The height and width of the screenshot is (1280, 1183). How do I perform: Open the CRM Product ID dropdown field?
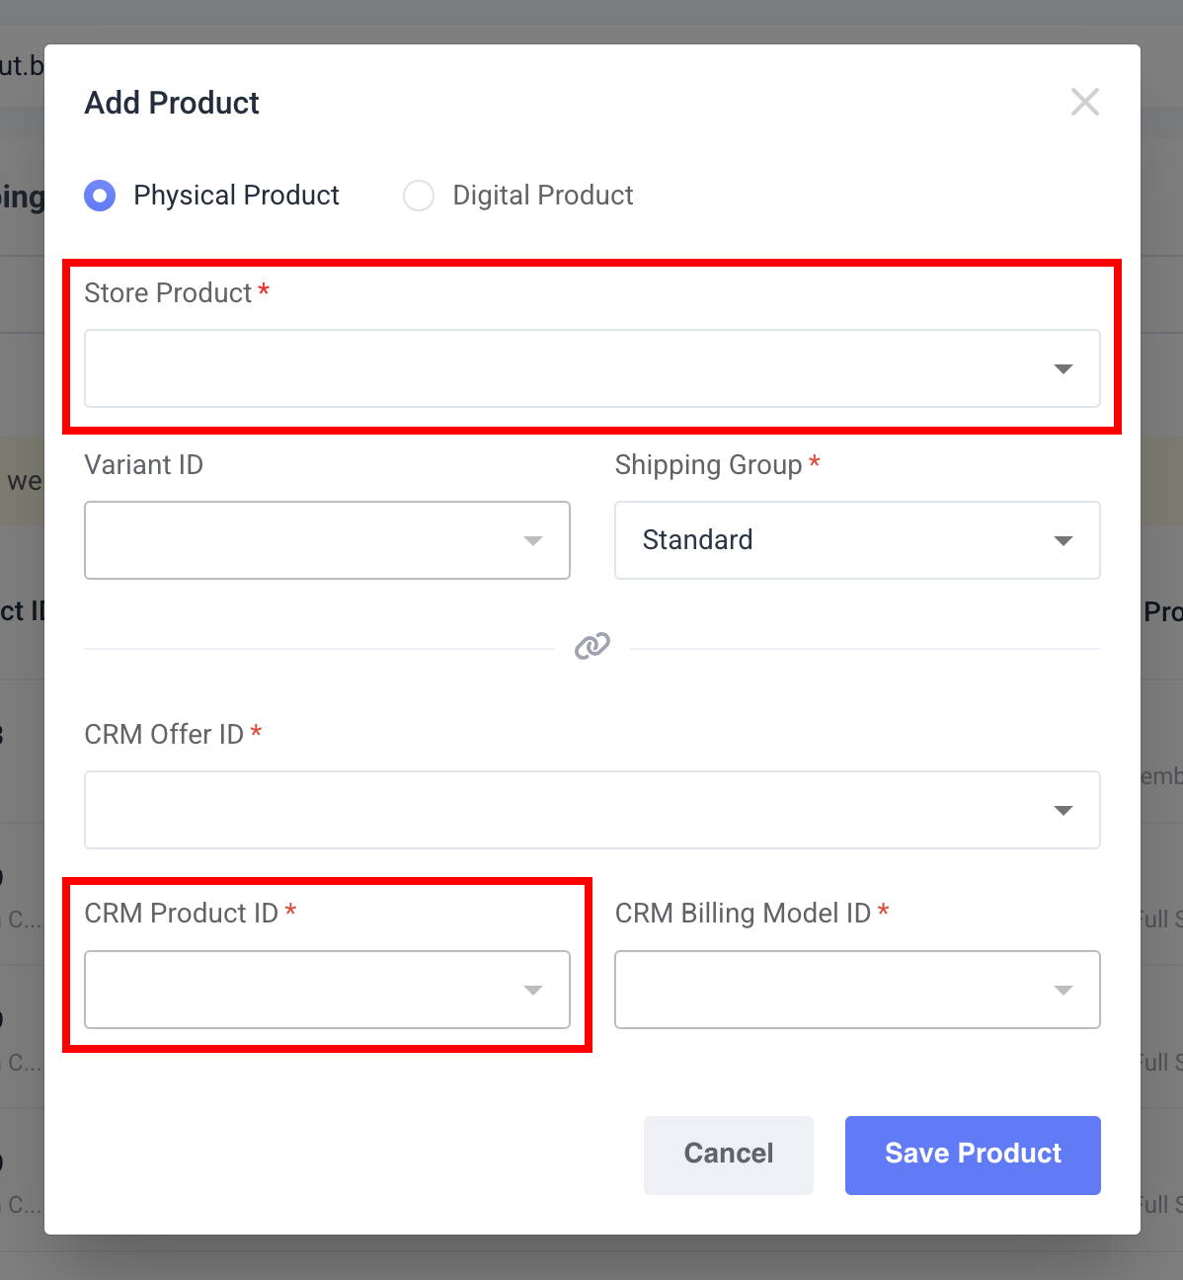327,990
